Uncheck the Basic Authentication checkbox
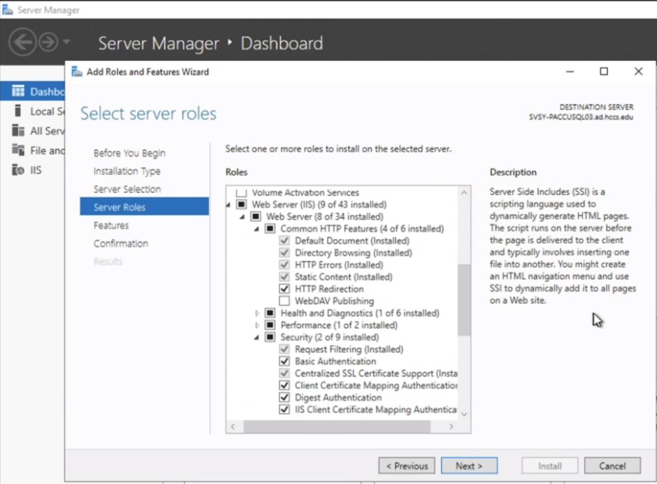This screenshot has width=657, height=484. (285, 361)
